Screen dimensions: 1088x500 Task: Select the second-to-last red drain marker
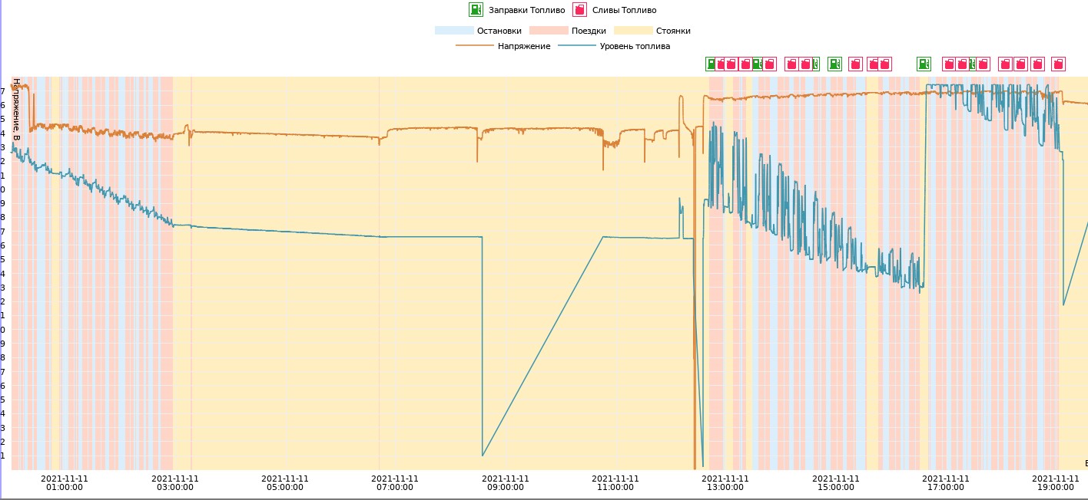1037,64
